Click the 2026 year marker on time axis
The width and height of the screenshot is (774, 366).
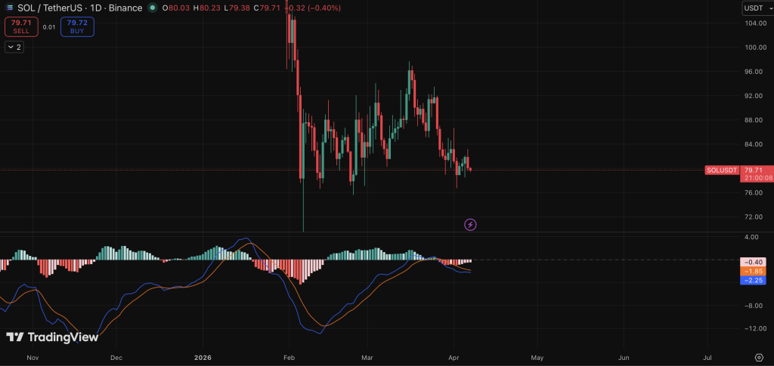pyautogui.click(x=203, y=356)
